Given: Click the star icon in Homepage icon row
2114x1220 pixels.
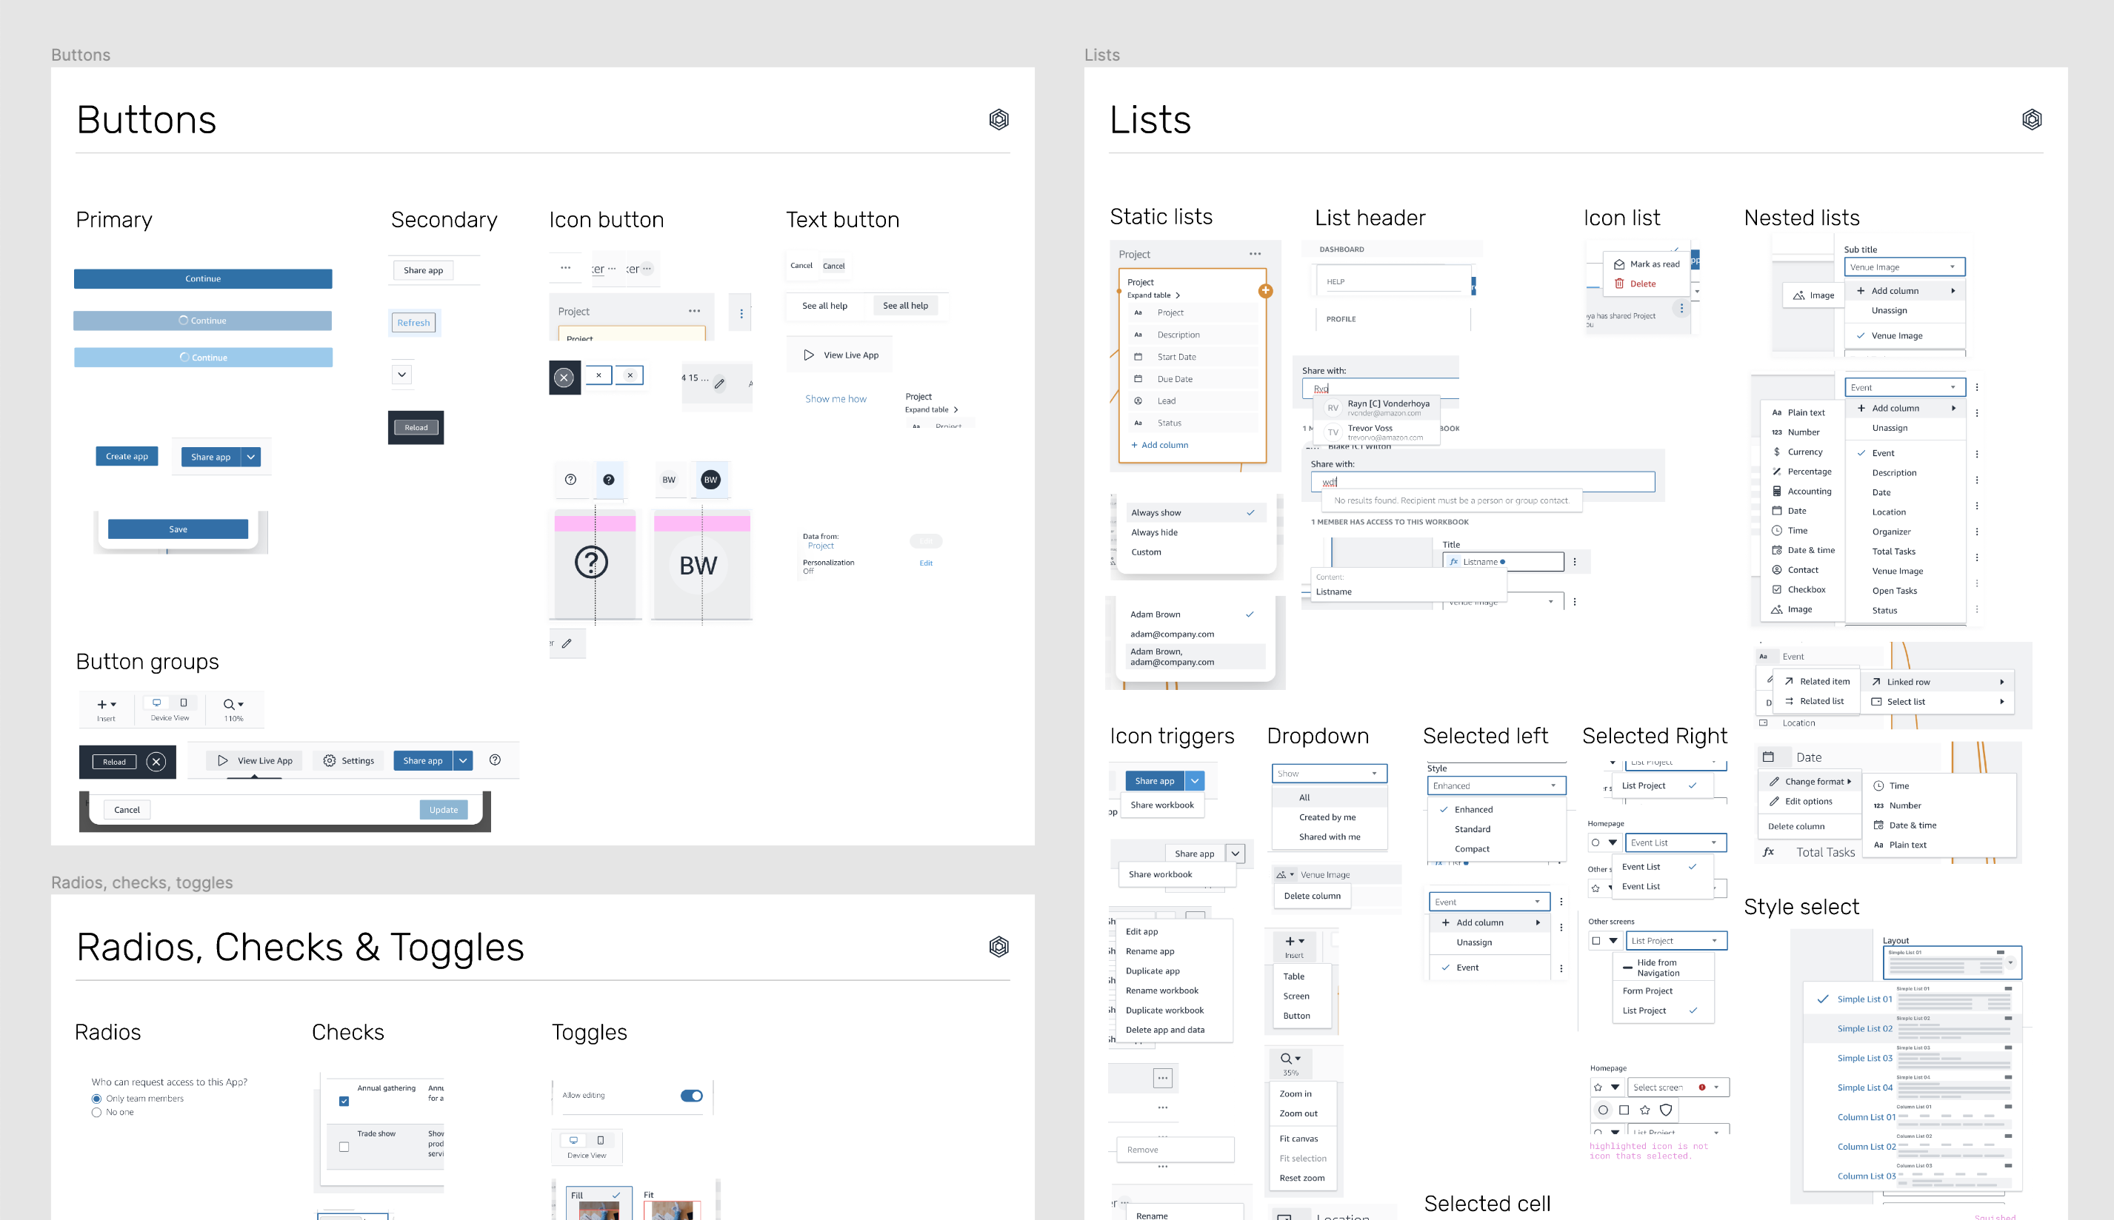Looking at the screenshot, I should (1644, 1110).
